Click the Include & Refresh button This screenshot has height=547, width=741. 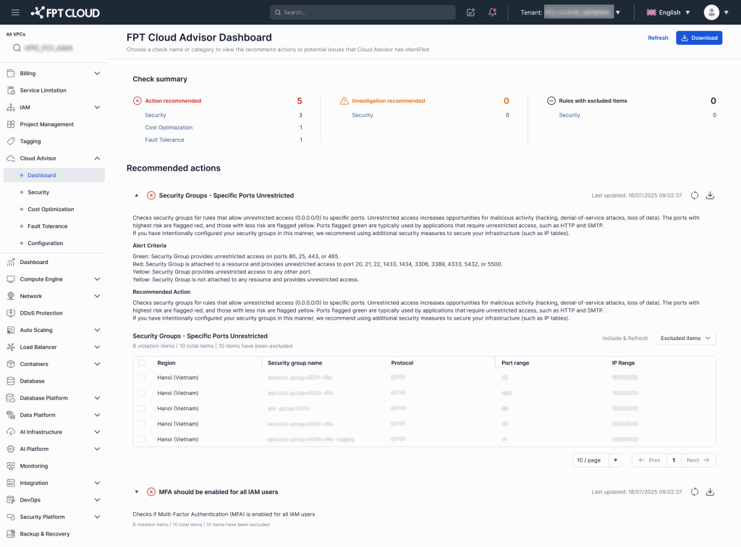click(x=624, y=338)
